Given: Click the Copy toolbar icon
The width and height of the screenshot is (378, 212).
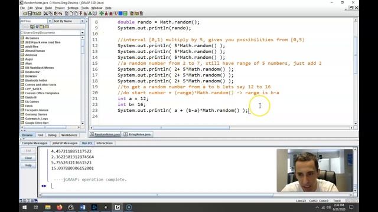Looking at the screenshot, I should coord(51,14).
